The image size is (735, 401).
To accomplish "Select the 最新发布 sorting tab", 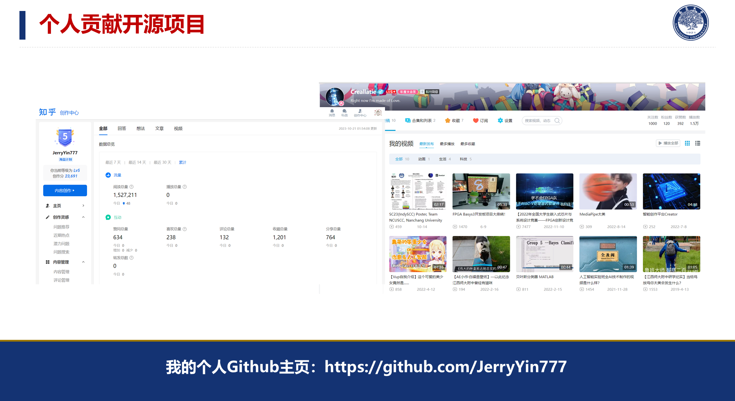I will [x=427, y=144].
